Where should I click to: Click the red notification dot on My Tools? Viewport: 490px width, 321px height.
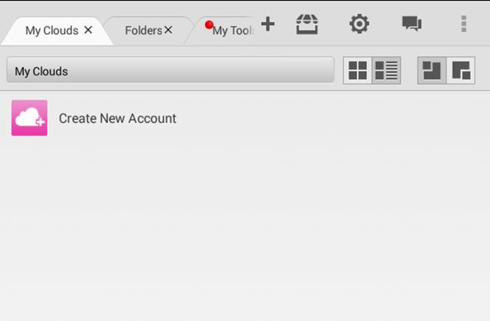pos(209,25)
